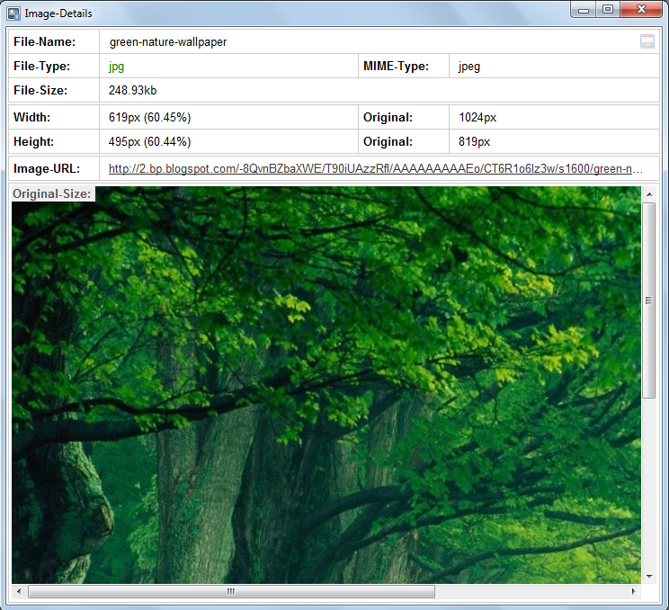This screenshot has height=610, width=669.
Task: Select the jpeg MIME-Type value
Action: coord(469,66)
